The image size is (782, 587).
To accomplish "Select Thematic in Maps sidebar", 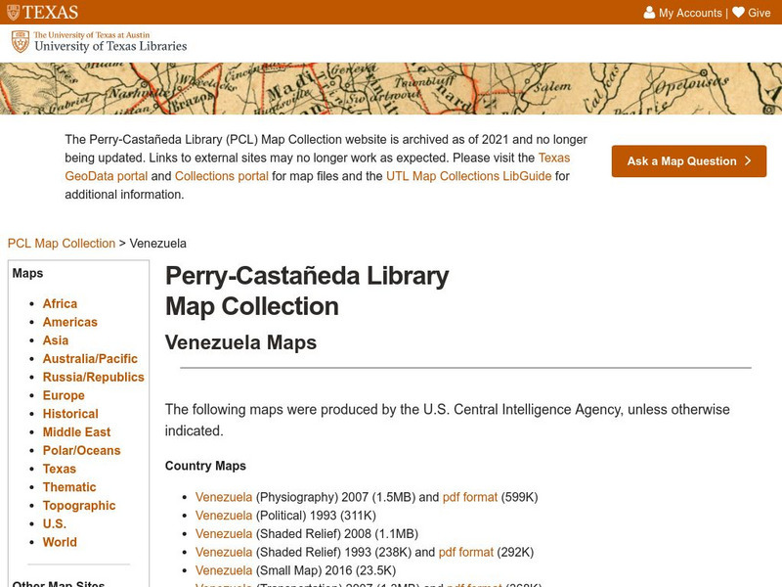I will click(x=69, y=487).
